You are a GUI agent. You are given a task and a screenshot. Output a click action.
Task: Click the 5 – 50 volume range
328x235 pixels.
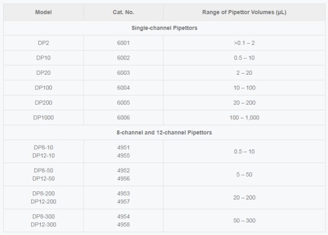coord(244,174)
